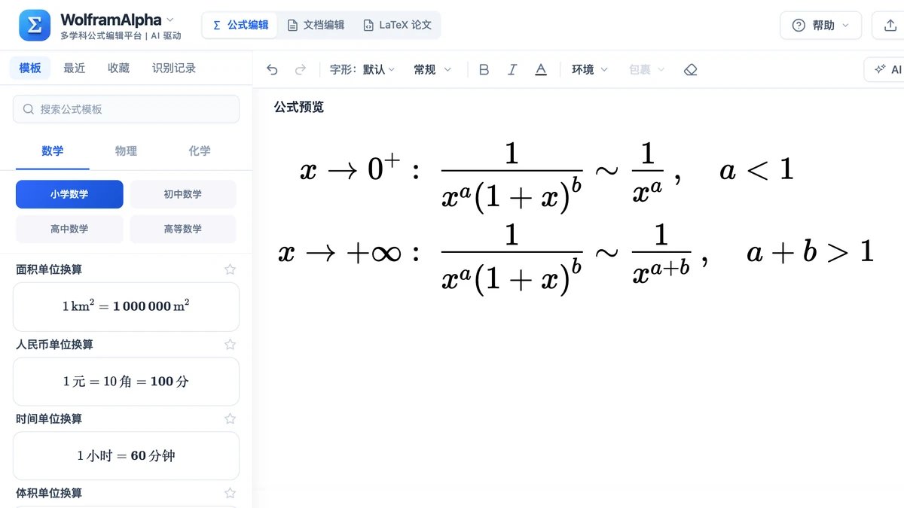This screenshot has width=904, height=508.
Task: Click the redo arrow icon
Action: pos(301,69)
